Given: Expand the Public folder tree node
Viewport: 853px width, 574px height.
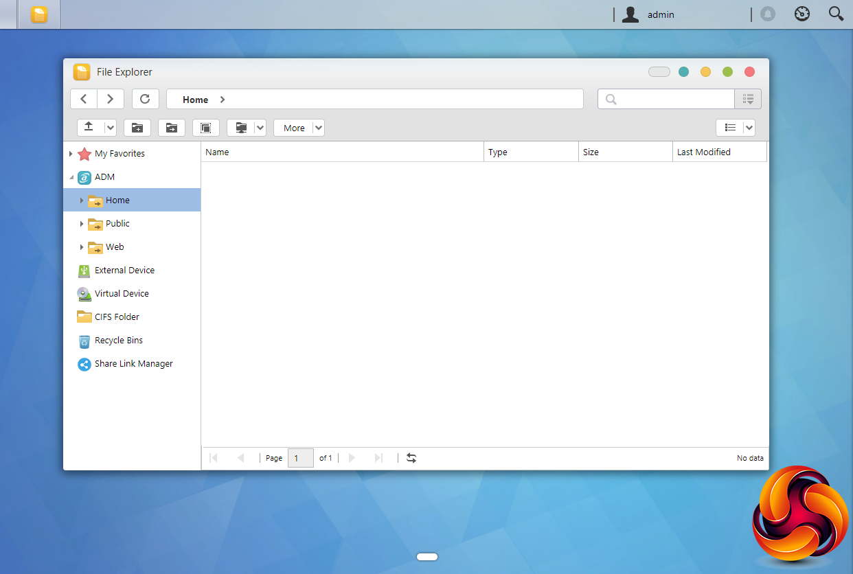Looking at the screenshot, I should pyautogui.click(x=82, y=224).
